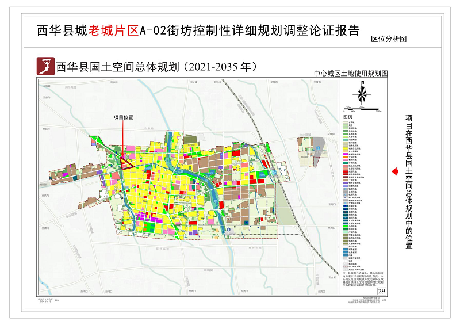Click the 图例 legend heading

[348, 116]
